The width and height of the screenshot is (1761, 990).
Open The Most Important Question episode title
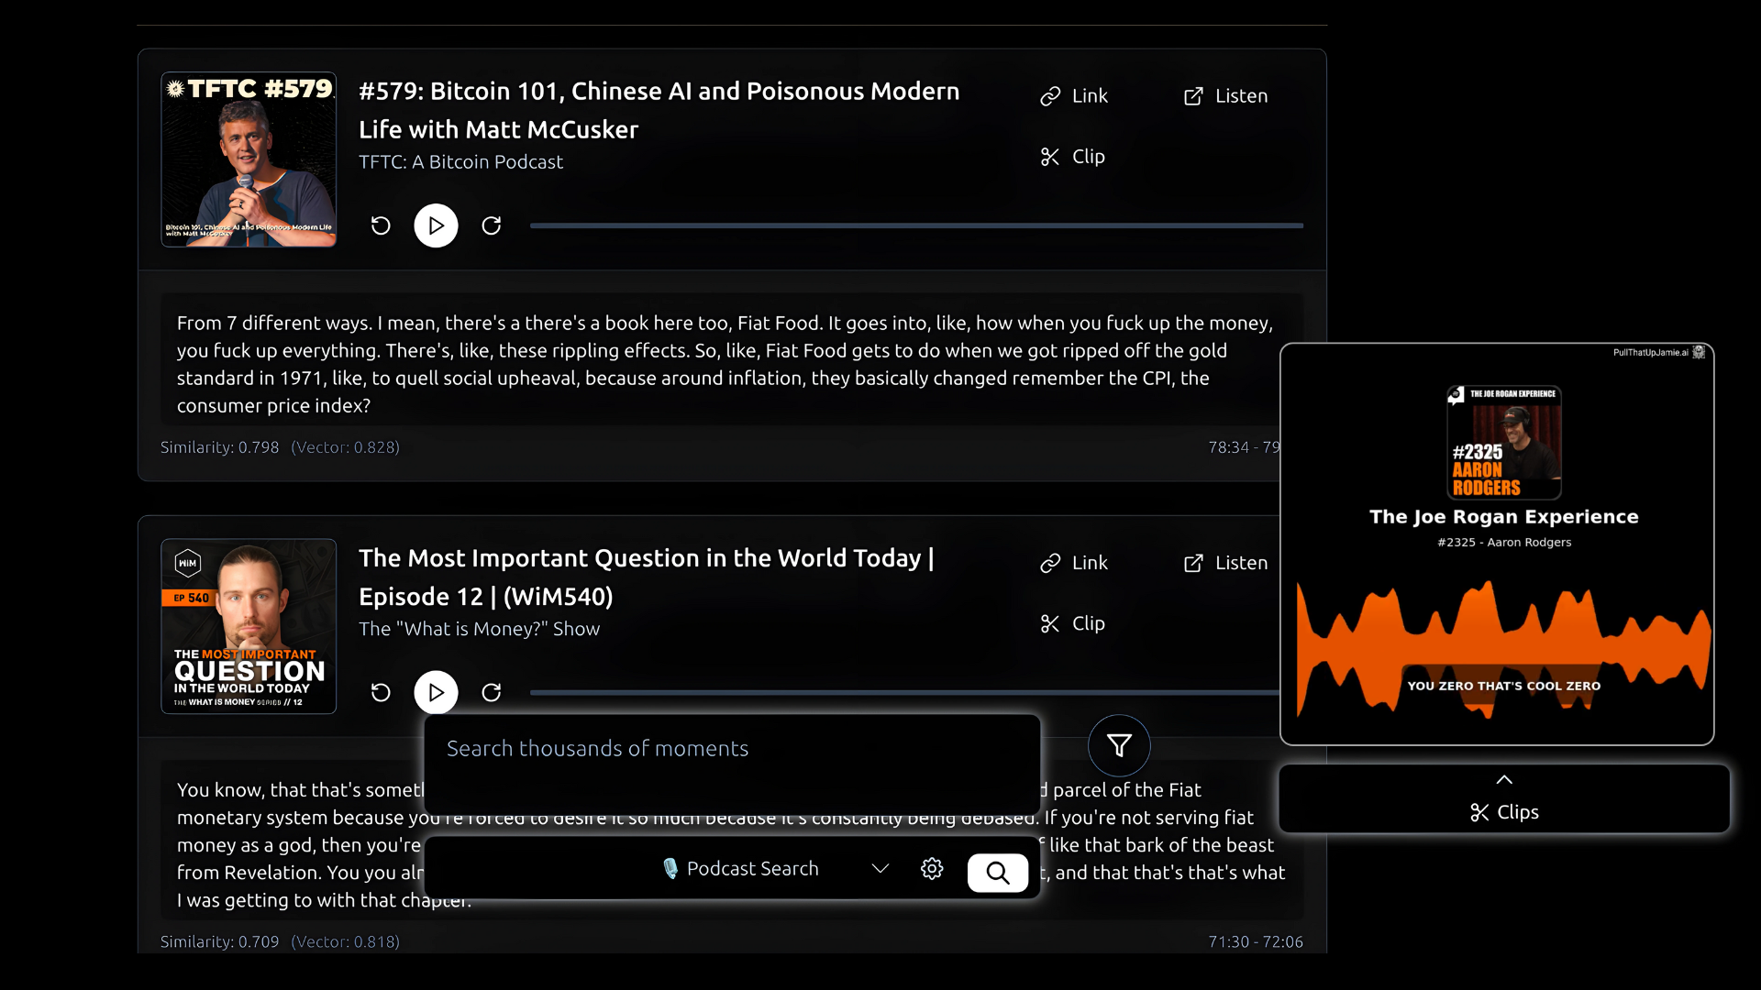[647, 577]
